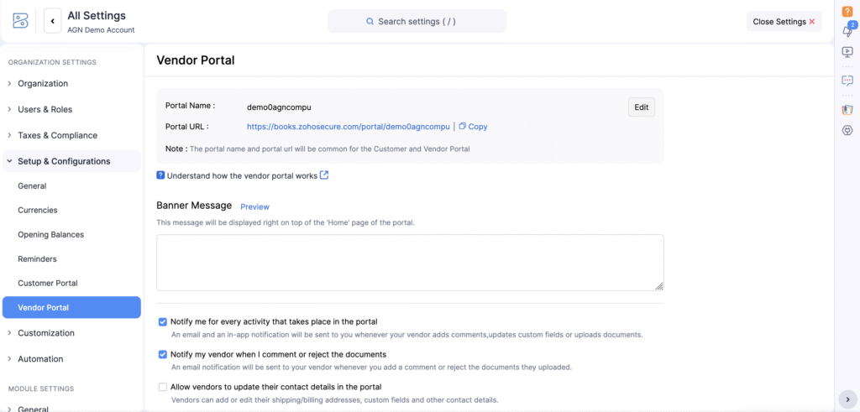Image resolution: width=860 pixels, height=412 pixels.
Task: Click the Close Settings button
Action: (x=784, y=21)
